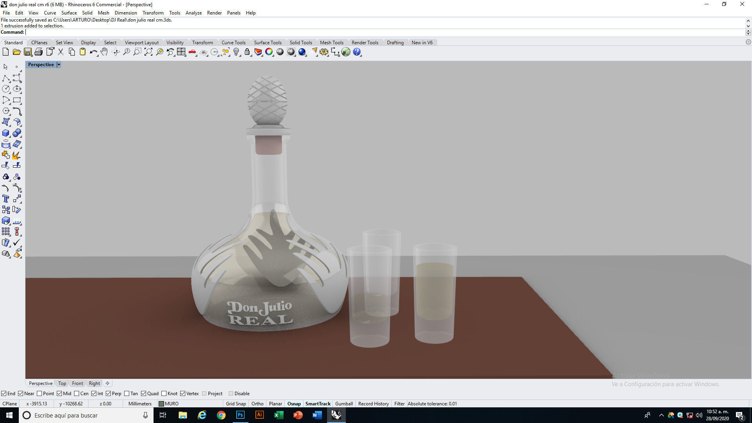Viewport: 752px width, 423px height.
Task: Click the Zoom Extents icon
Action: pos(148,52)
